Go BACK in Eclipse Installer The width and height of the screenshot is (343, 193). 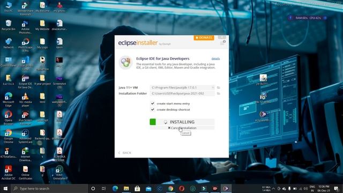[125, 153]
